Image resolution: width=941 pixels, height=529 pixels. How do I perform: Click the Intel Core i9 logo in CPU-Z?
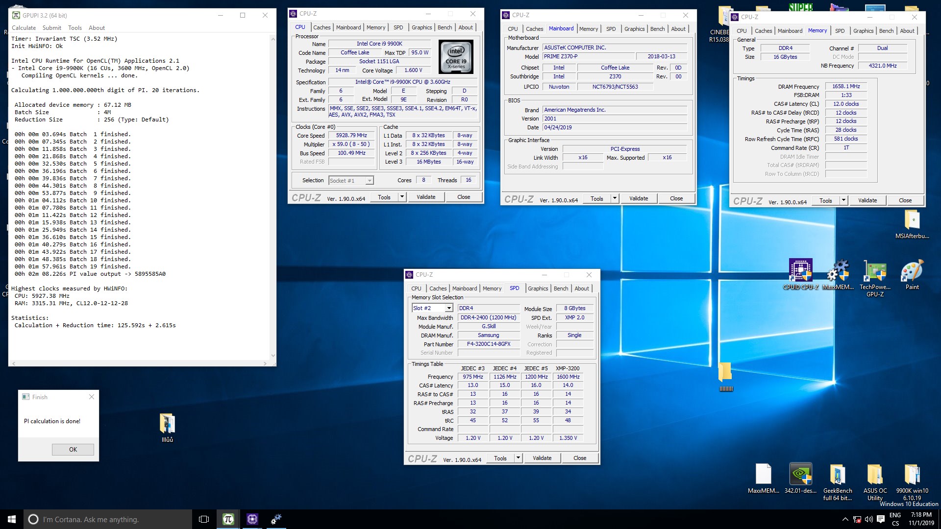point(456,57)
